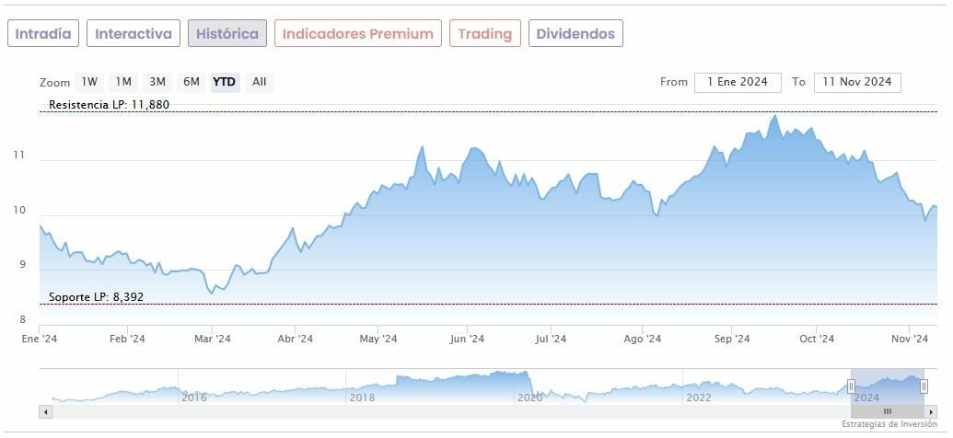Set zoom range to 1W
This screenshot has height=438, width=953.
point(88,82)
